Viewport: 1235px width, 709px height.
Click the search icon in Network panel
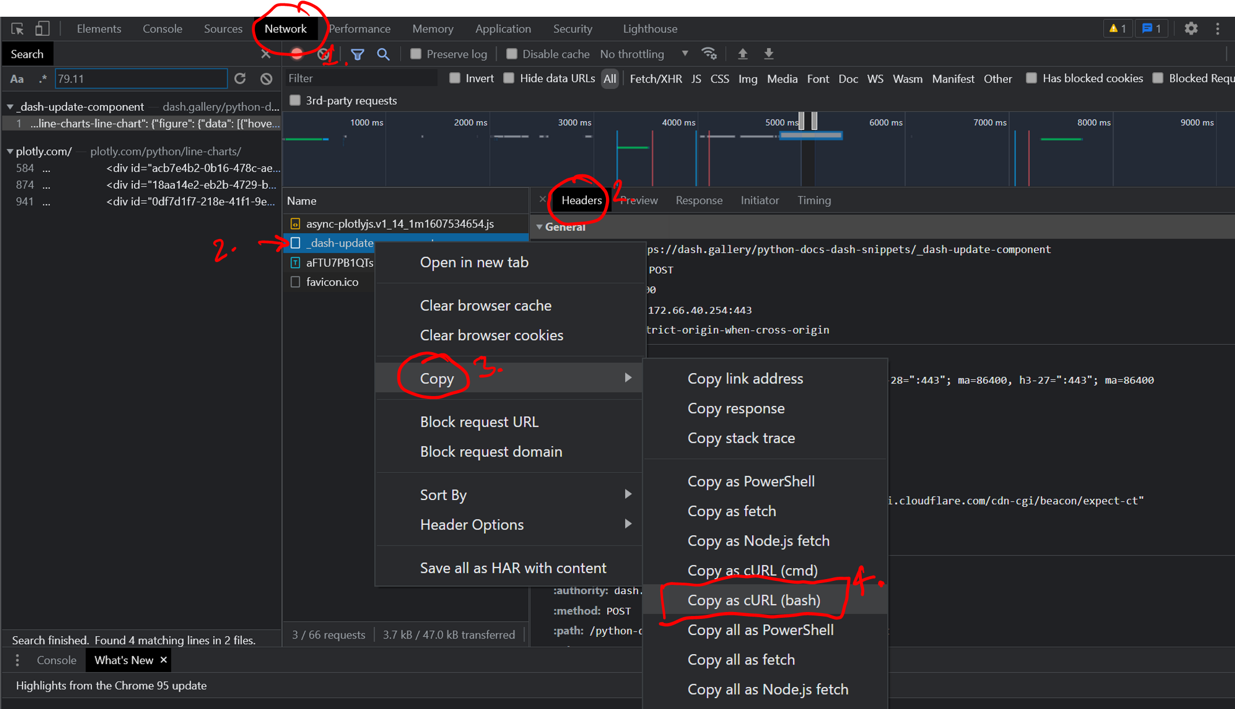[x=382, y=54]
